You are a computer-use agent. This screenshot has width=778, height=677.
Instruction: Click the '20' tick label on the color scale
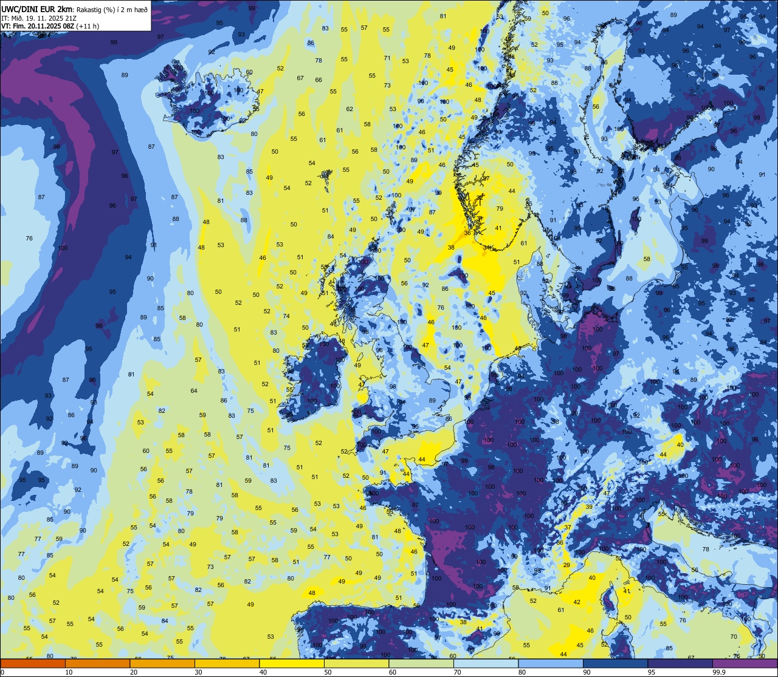click(x=134, y=672)
